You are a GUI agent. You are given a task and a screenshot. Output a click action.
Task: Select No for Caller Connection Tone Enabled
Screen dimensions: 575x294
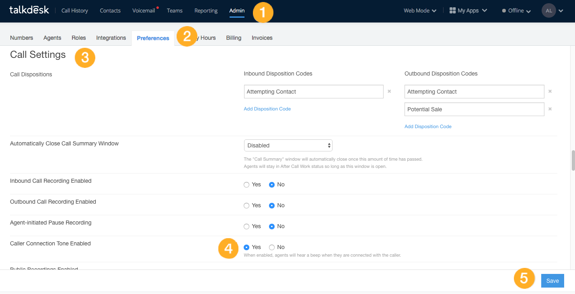272,247
